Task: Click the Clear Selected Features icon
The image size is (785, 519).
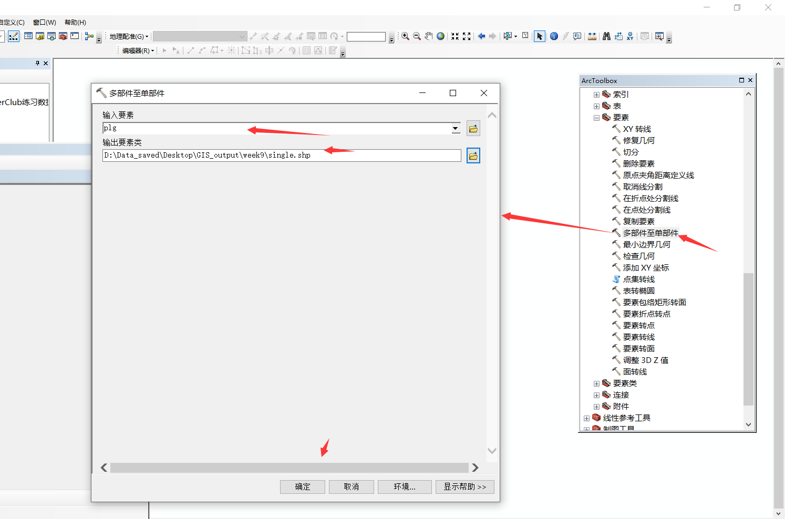Action: click(525, 36)
